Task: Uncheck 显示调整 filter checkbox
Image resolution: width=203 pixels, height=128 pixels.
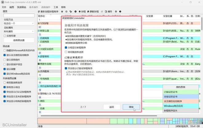Action: pos(5,69)
